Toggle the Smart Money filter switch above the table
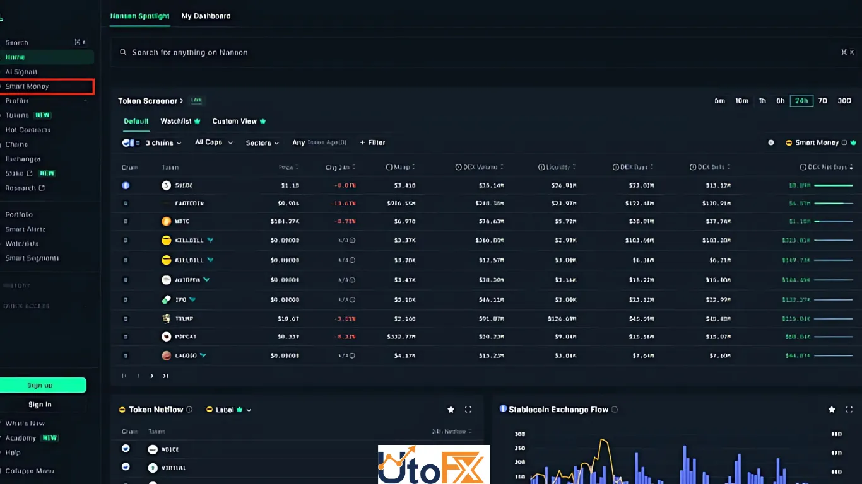This screenshot has height=484, width=862. [x=771, y=142]
